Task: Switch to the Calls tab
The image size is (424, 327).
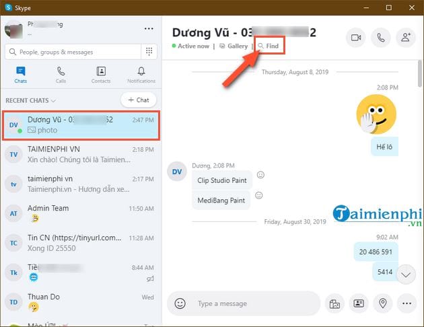Action: pos(61,75)
